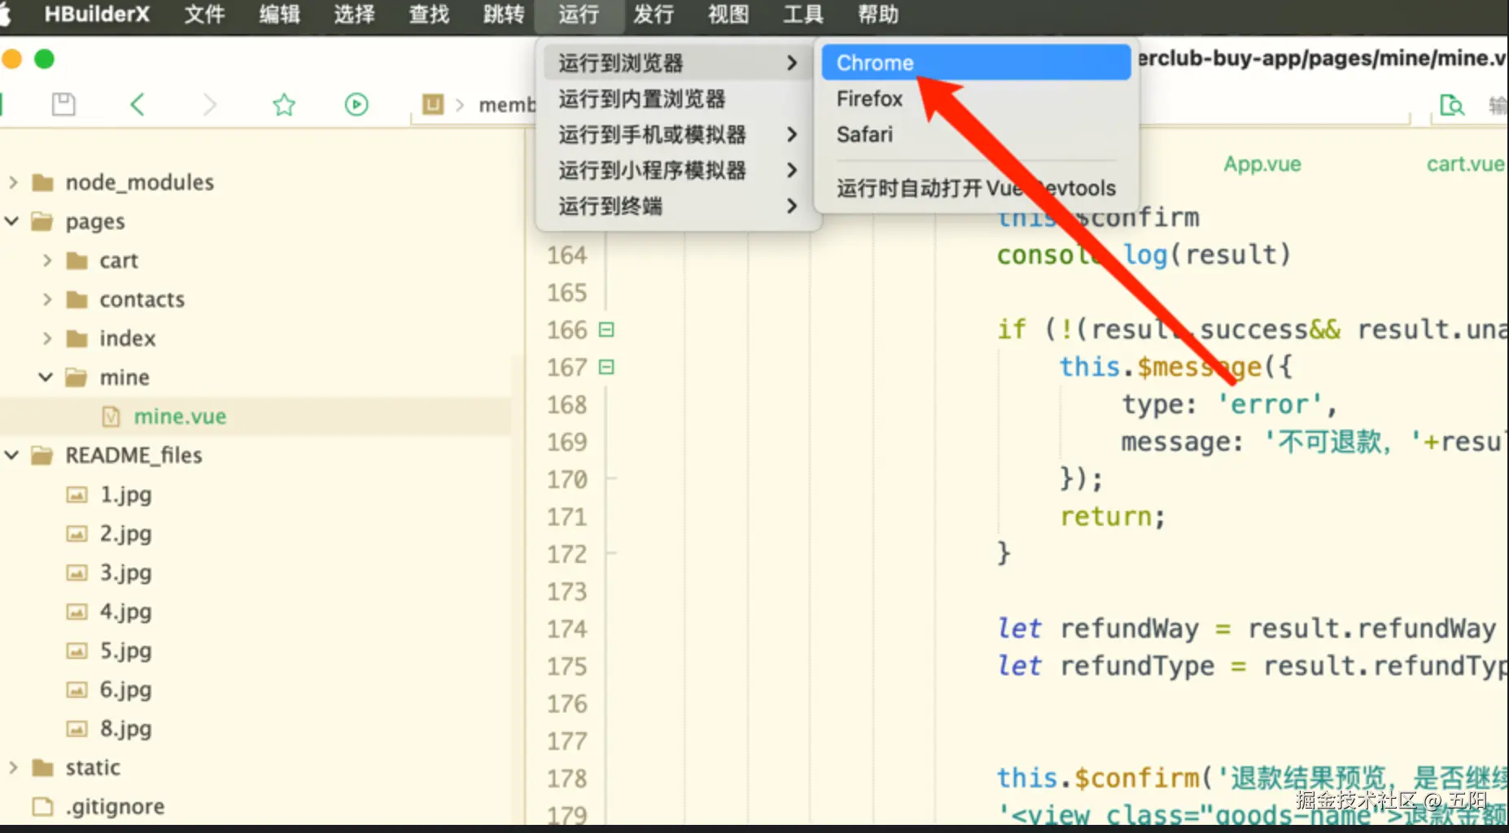Expand the static folder arrow
The height and width of the screenshot is (833, 1509).
[x=13, y=767]
